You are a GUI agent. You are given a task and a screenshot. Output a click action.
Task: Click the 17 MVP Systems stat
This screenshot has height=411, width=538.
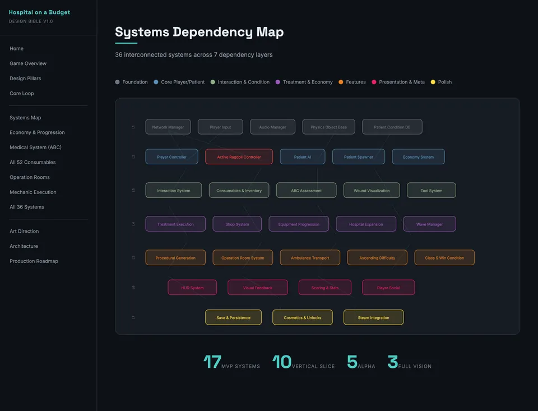[231, 362]
